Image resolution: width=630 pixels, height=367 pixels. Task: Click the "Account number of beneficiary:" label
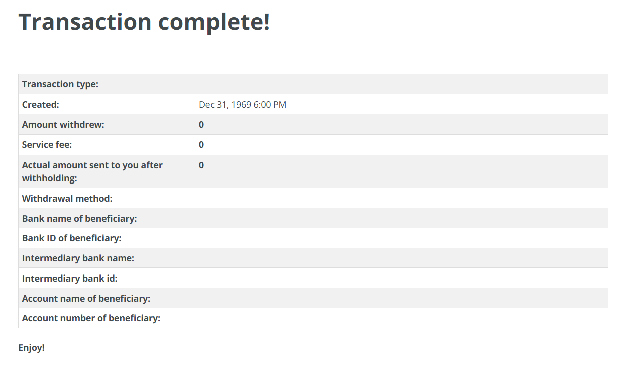91,318
